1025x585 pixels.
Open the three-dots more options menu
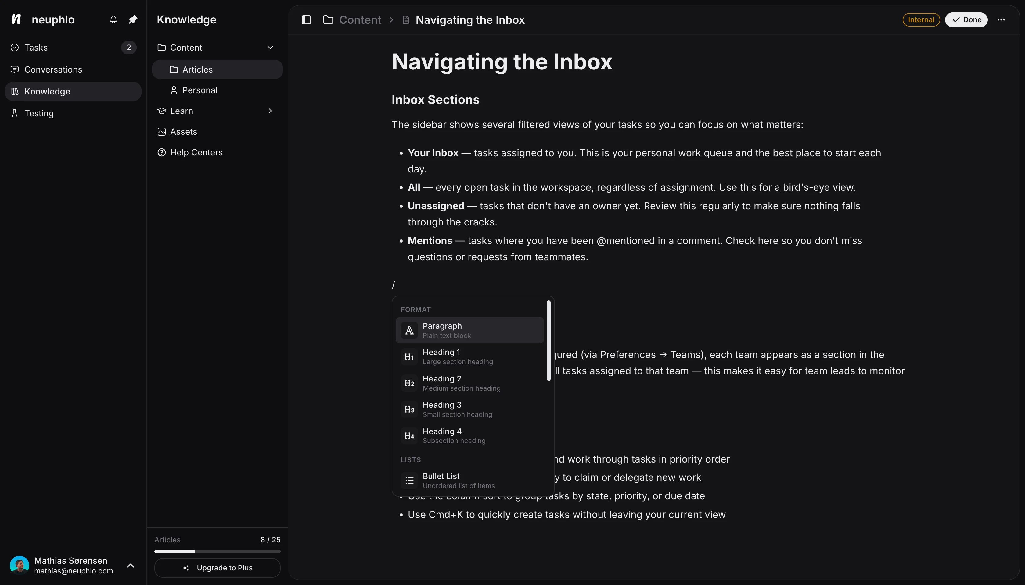tap(1001, 20)
